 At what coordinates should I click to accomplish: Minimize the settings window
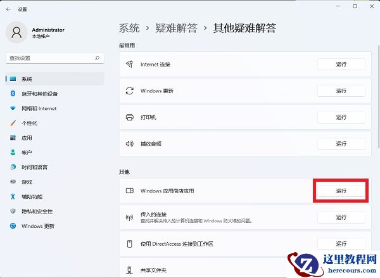coord(338,6)
